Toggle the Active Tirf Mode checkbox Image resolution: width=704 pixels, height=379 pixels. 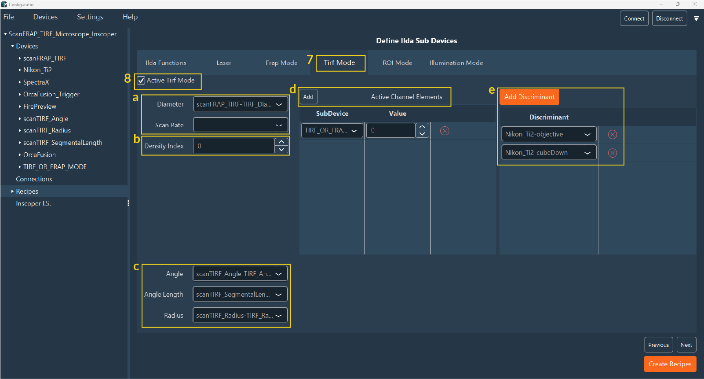tap(141, 81)
